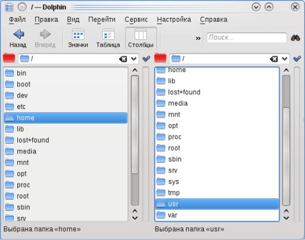
Task: Select bin folder in left pane
Action: (x=66, y=73)
